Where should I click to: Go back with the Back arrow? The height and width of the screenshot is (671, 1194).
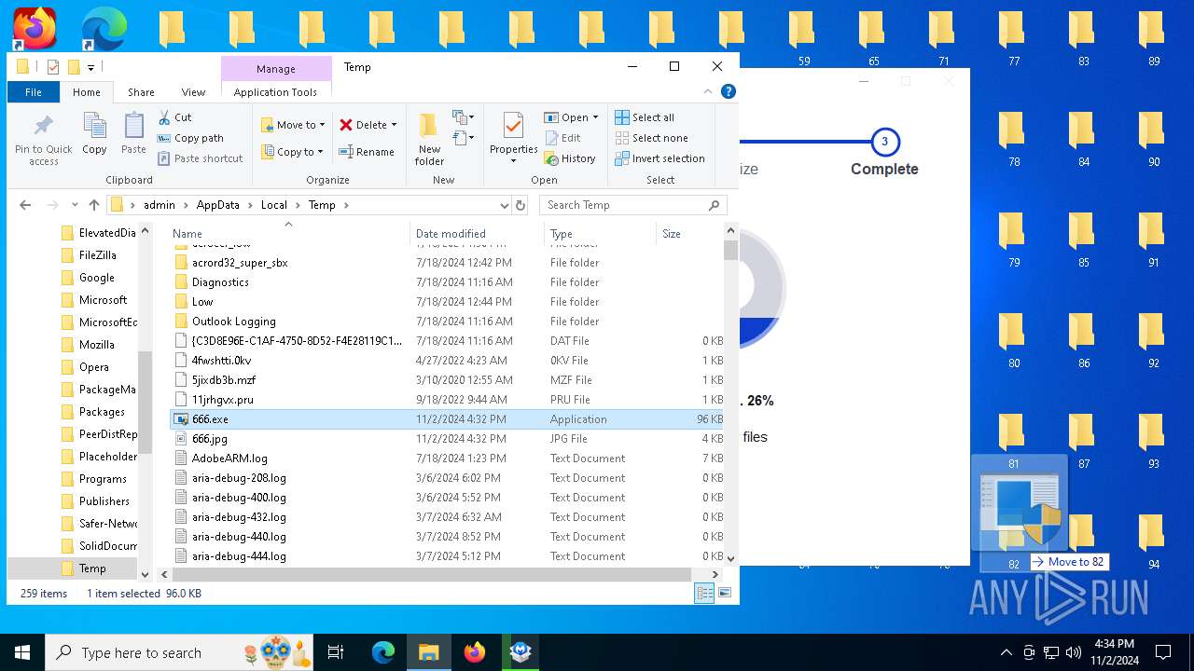tap(25, 205)
